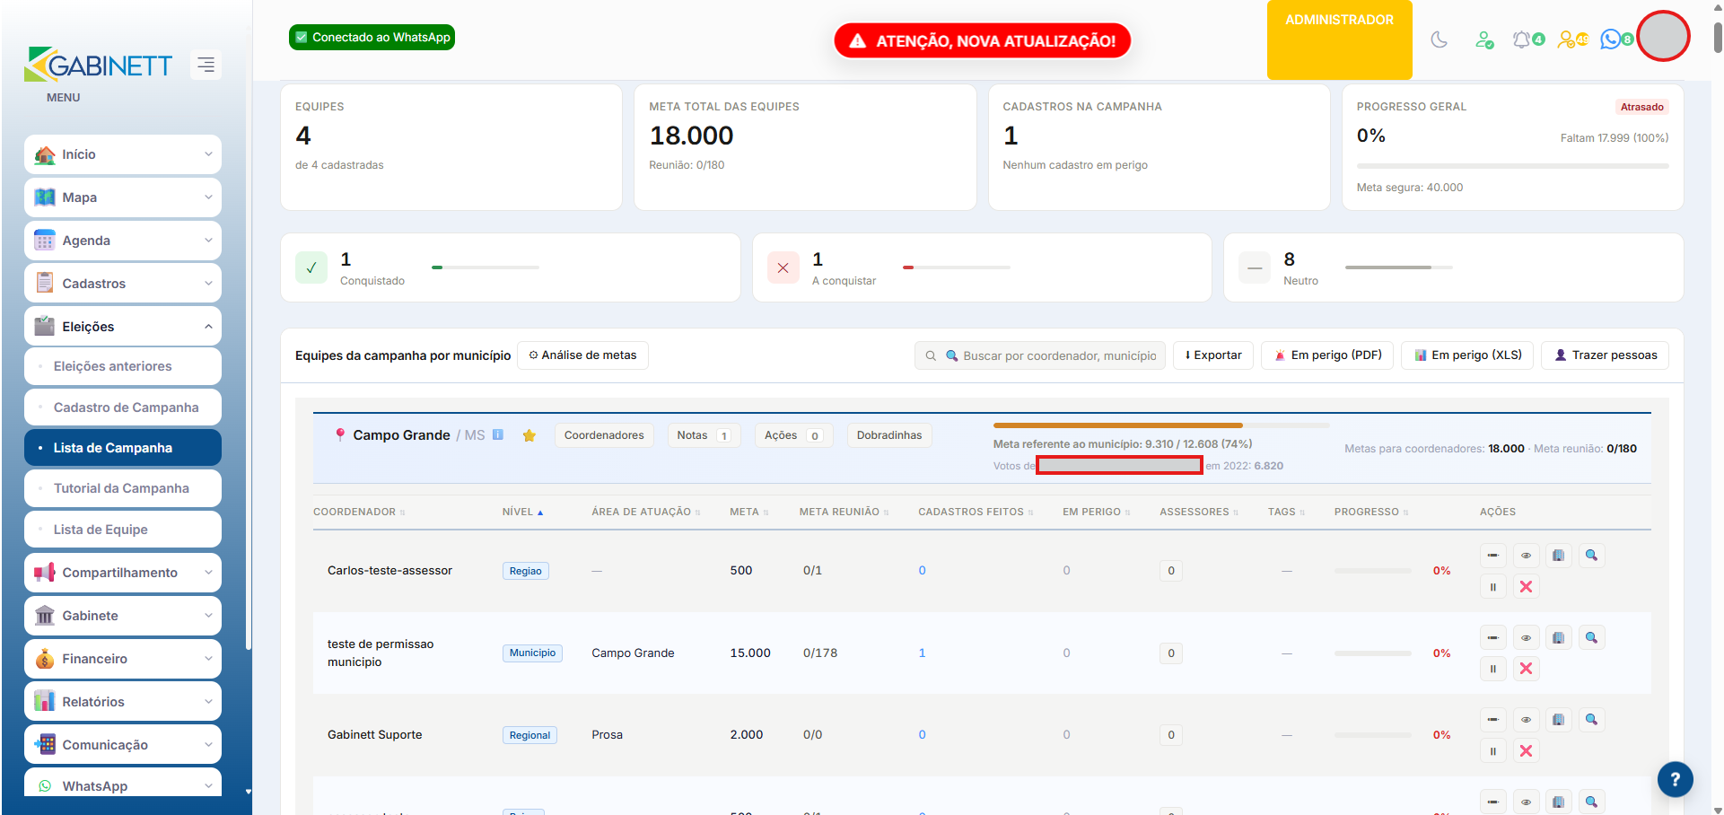Select Lista de Campanha submenu item

pyautogui.click(x=123, y=448)
